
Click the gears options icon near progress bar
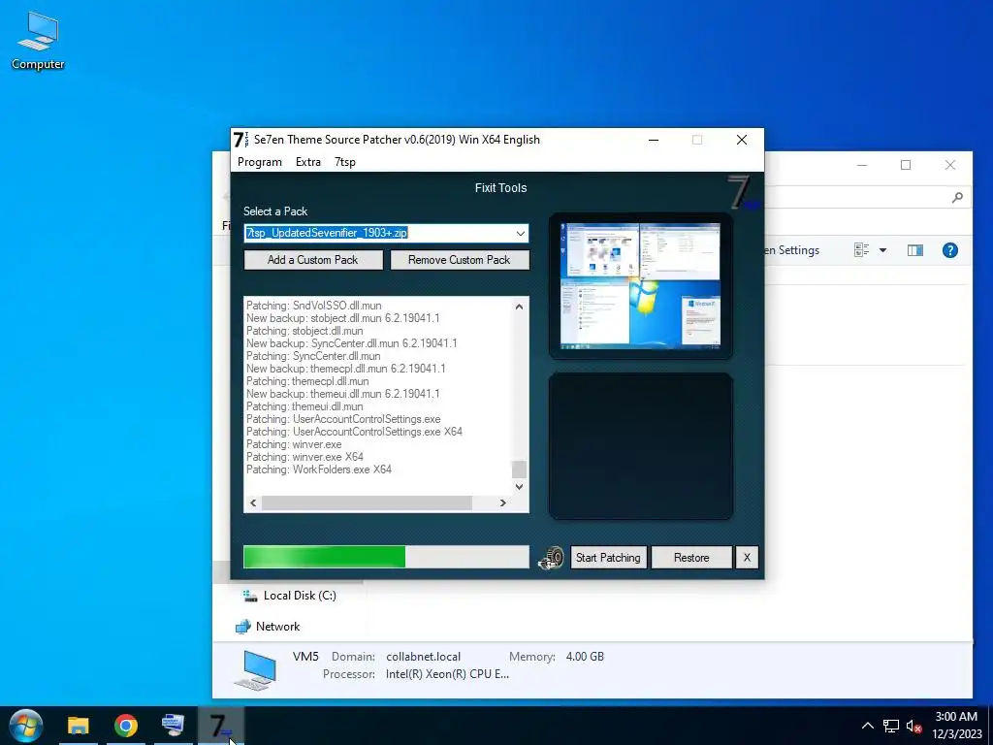pyautogui.click(x=551, y=558)
